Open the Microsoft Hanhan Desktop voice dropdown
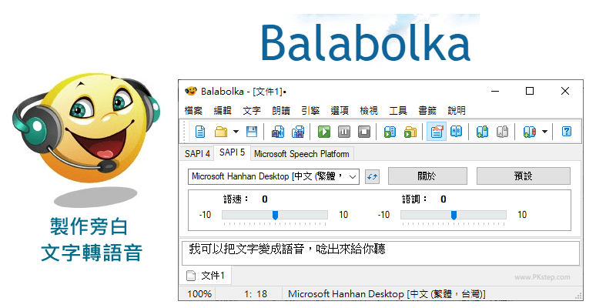This screenshot has height=308, width=616. [274, 177]
